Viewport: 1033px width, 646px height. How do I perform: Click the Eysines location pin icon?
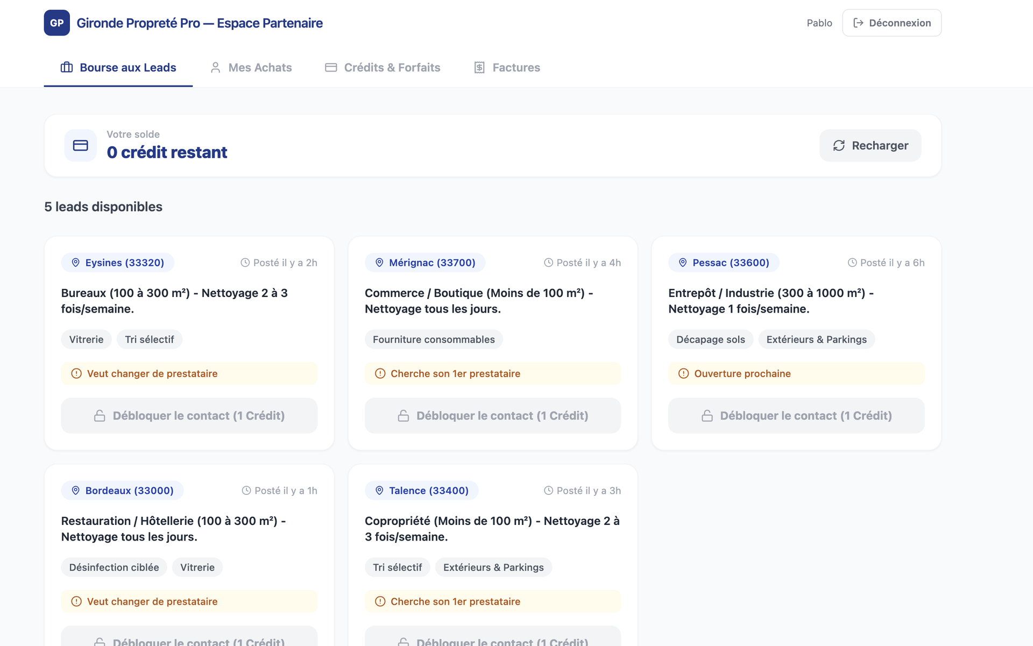coord(76,262)
